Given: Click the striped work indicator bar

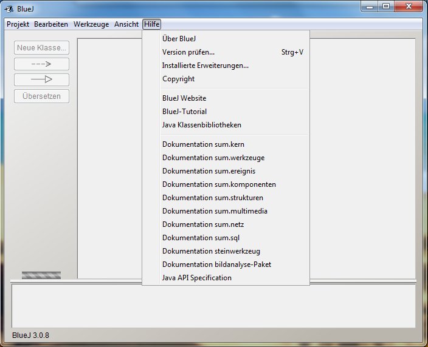Looking at the screenshot, I should point(41,275).
